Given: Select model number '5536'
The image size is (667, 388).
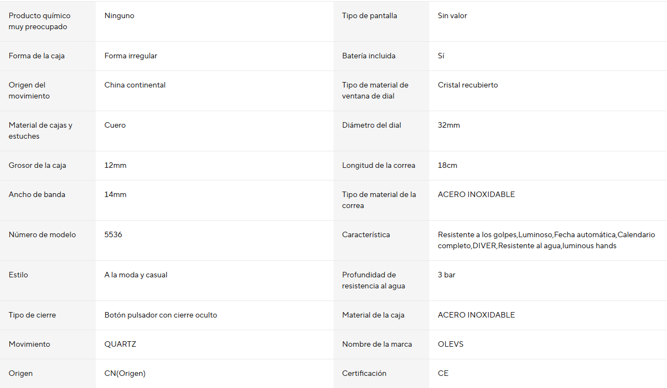Looking at the screenshot, I should click(113, 234).
